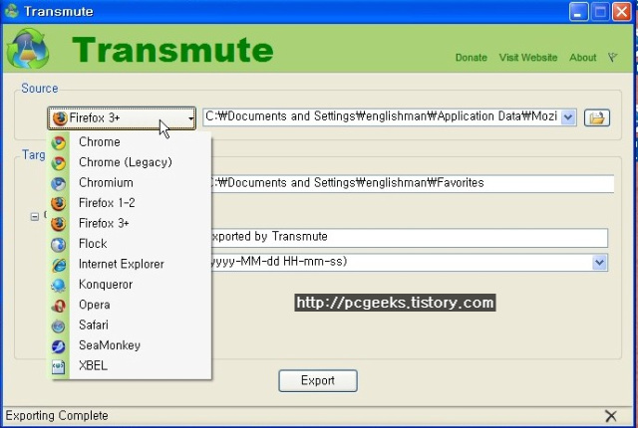Collapse the tree node in Target section

[x=35, y=216]
